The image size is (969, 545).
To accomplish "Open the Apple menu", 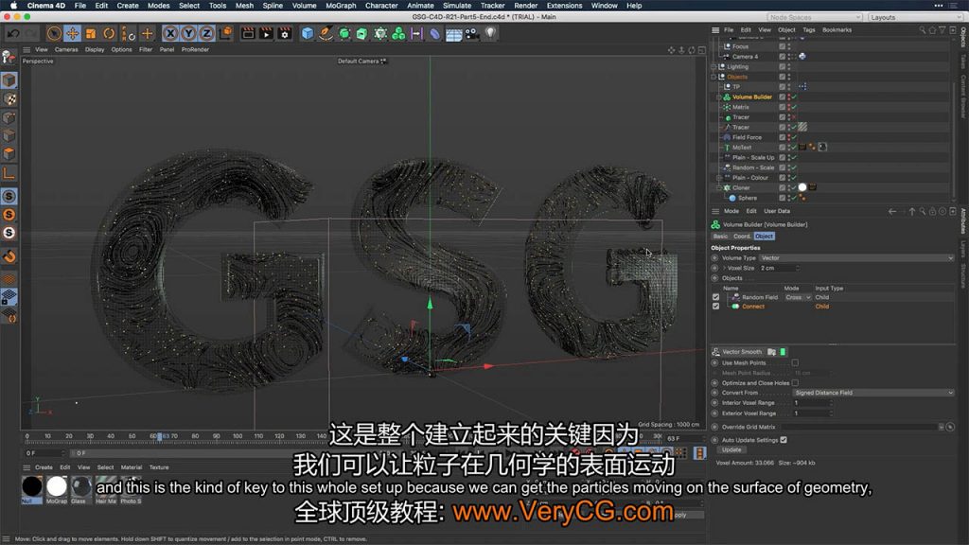I will [x=13, y=6].
